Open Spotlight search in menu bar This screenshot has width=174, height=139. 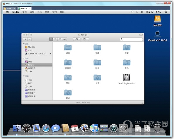(166, 12)
